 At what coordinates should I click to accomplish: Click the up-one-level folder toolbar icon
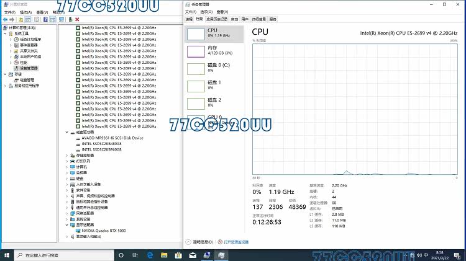coord(21,20)
